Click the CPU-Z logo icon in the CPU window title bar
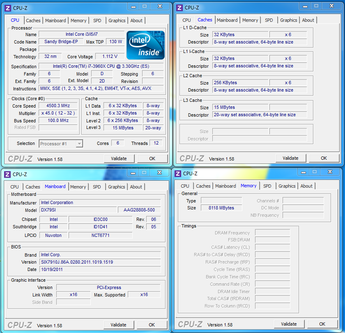This screenshot has height=333, width=345. [x=8, y=8]
